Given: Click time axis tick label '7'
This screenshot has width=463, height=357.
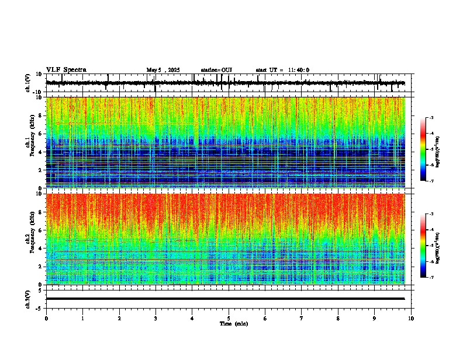Looking at the screenshot, I should coord(302,318).
